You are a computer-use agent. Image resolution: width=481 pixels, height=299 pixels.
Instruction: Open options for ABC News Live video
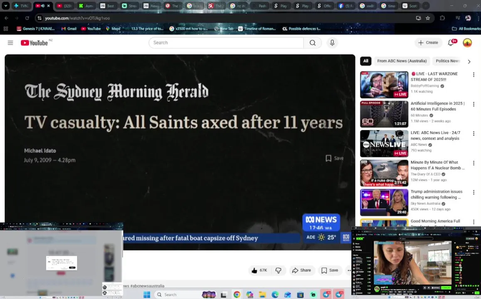click(x=474, y=134)
